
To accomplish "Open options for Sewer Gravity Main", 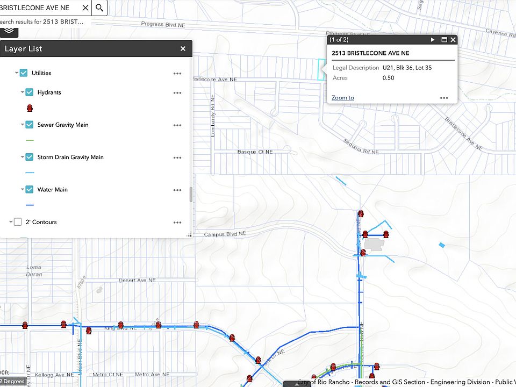I will click(177, 125).
